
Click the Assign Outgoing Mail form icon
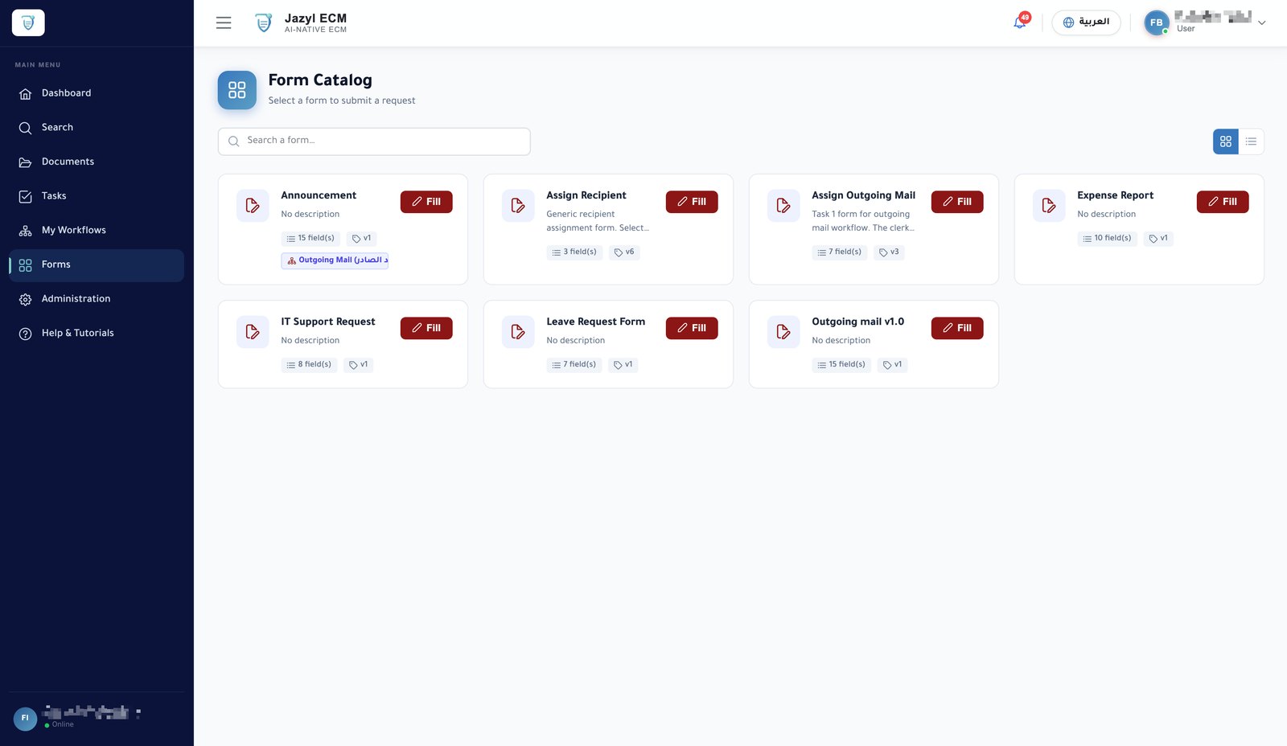tap(783, 206)
